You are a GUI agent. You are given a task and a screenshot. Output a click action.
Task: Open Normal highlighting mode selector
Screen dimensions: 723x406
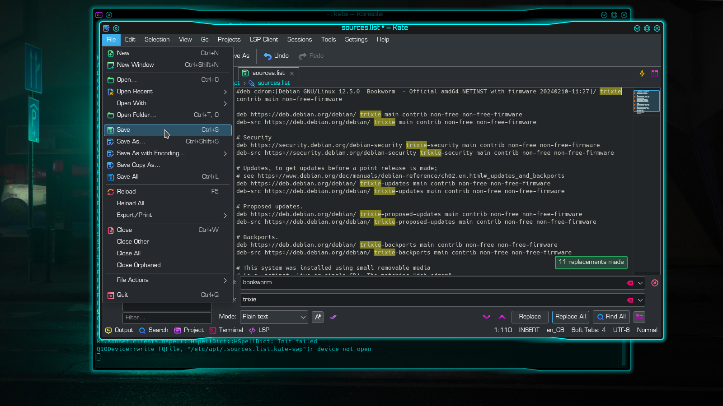point(647,330)
